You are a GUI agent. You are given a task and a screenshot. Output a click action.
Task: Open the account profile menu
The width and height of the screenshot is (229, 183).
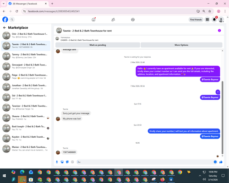click(x=221, y=20)
